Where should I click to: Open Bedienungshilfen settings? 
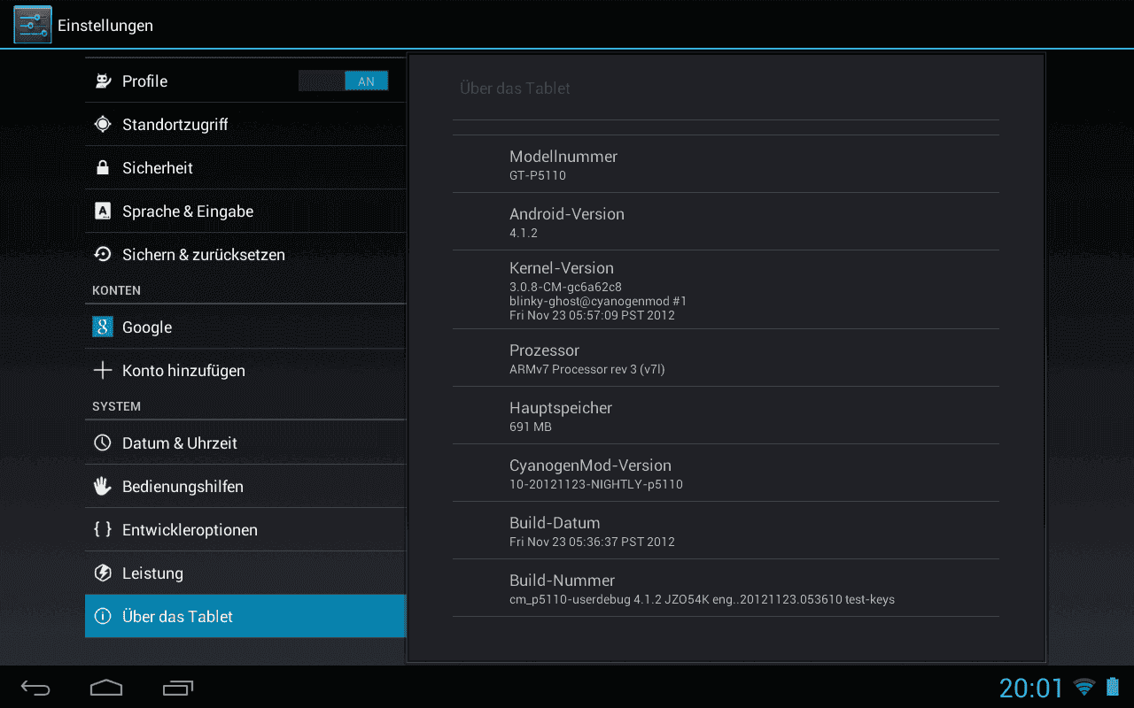[x=245, y=487]
